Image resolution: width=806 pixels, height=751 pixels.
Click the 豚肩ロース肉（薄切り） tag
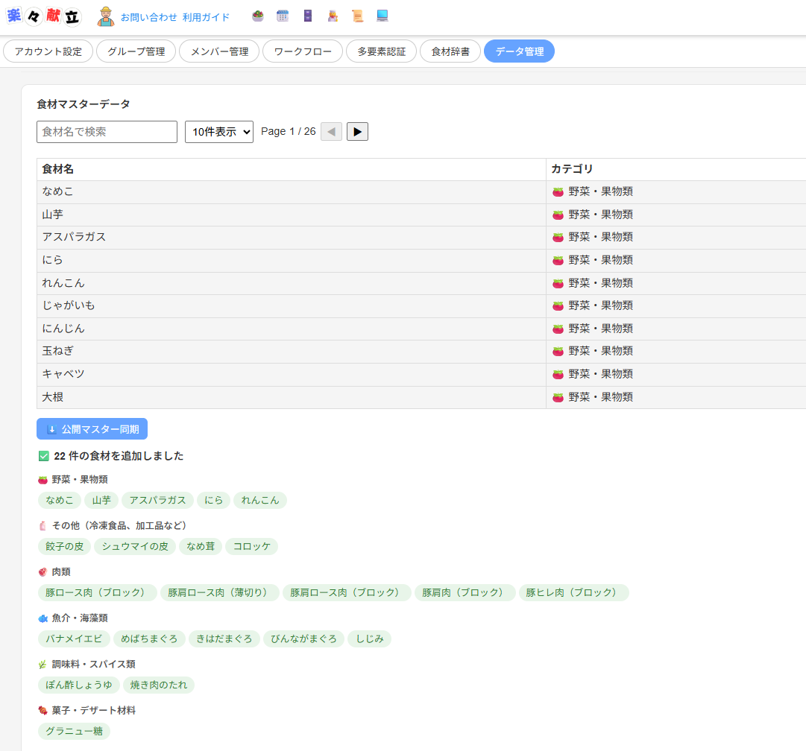point(220,593)
